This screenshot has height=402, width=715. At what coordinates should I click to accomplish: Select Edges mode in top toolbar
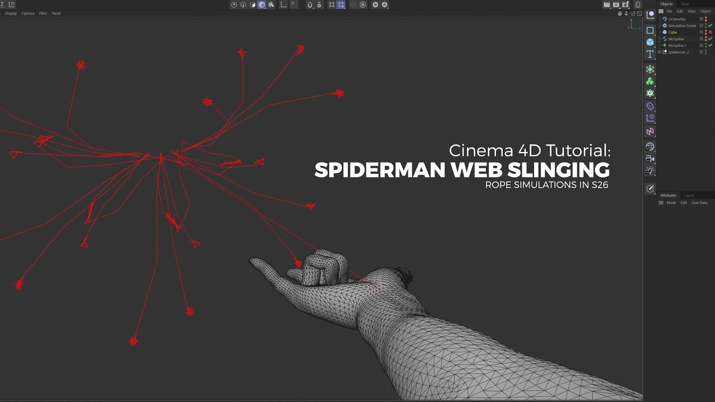243,4
